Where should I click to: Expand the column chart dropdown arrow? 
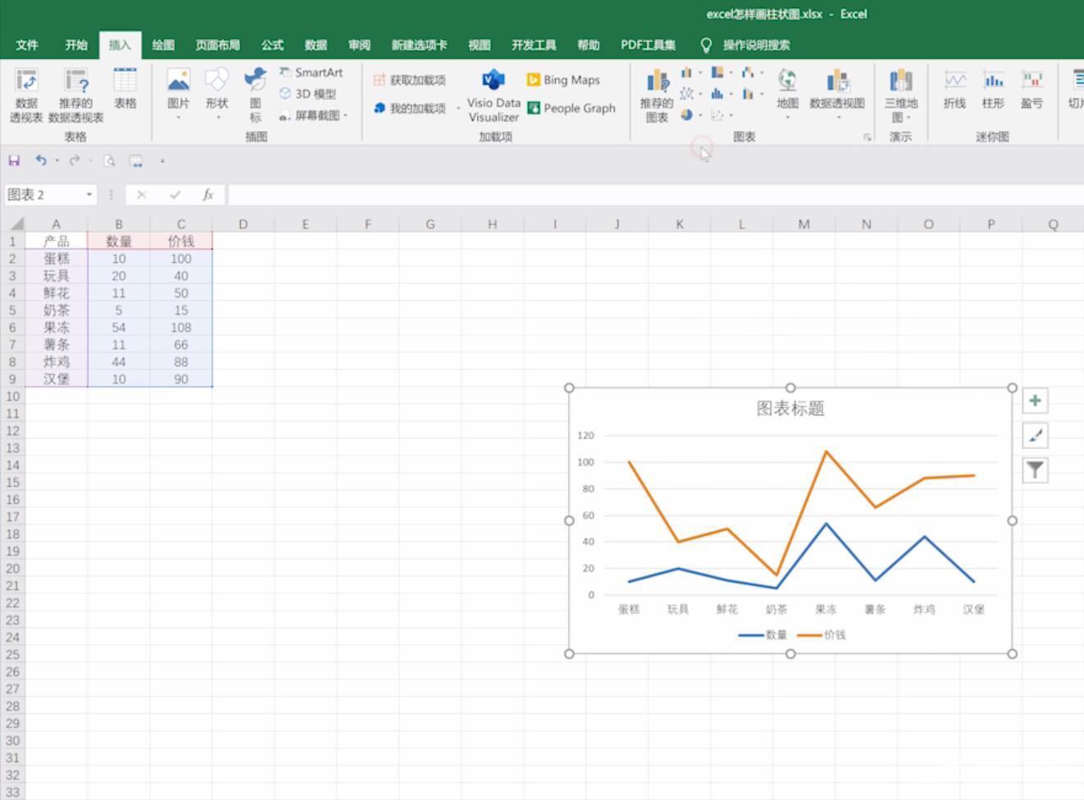(x=700, y=72)
